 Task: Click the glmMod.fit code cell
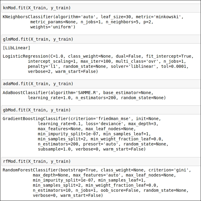click(x=101, y=39)
